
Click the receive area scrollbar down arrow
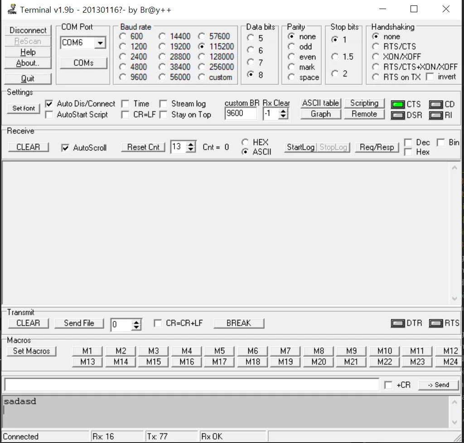(454, 299)
